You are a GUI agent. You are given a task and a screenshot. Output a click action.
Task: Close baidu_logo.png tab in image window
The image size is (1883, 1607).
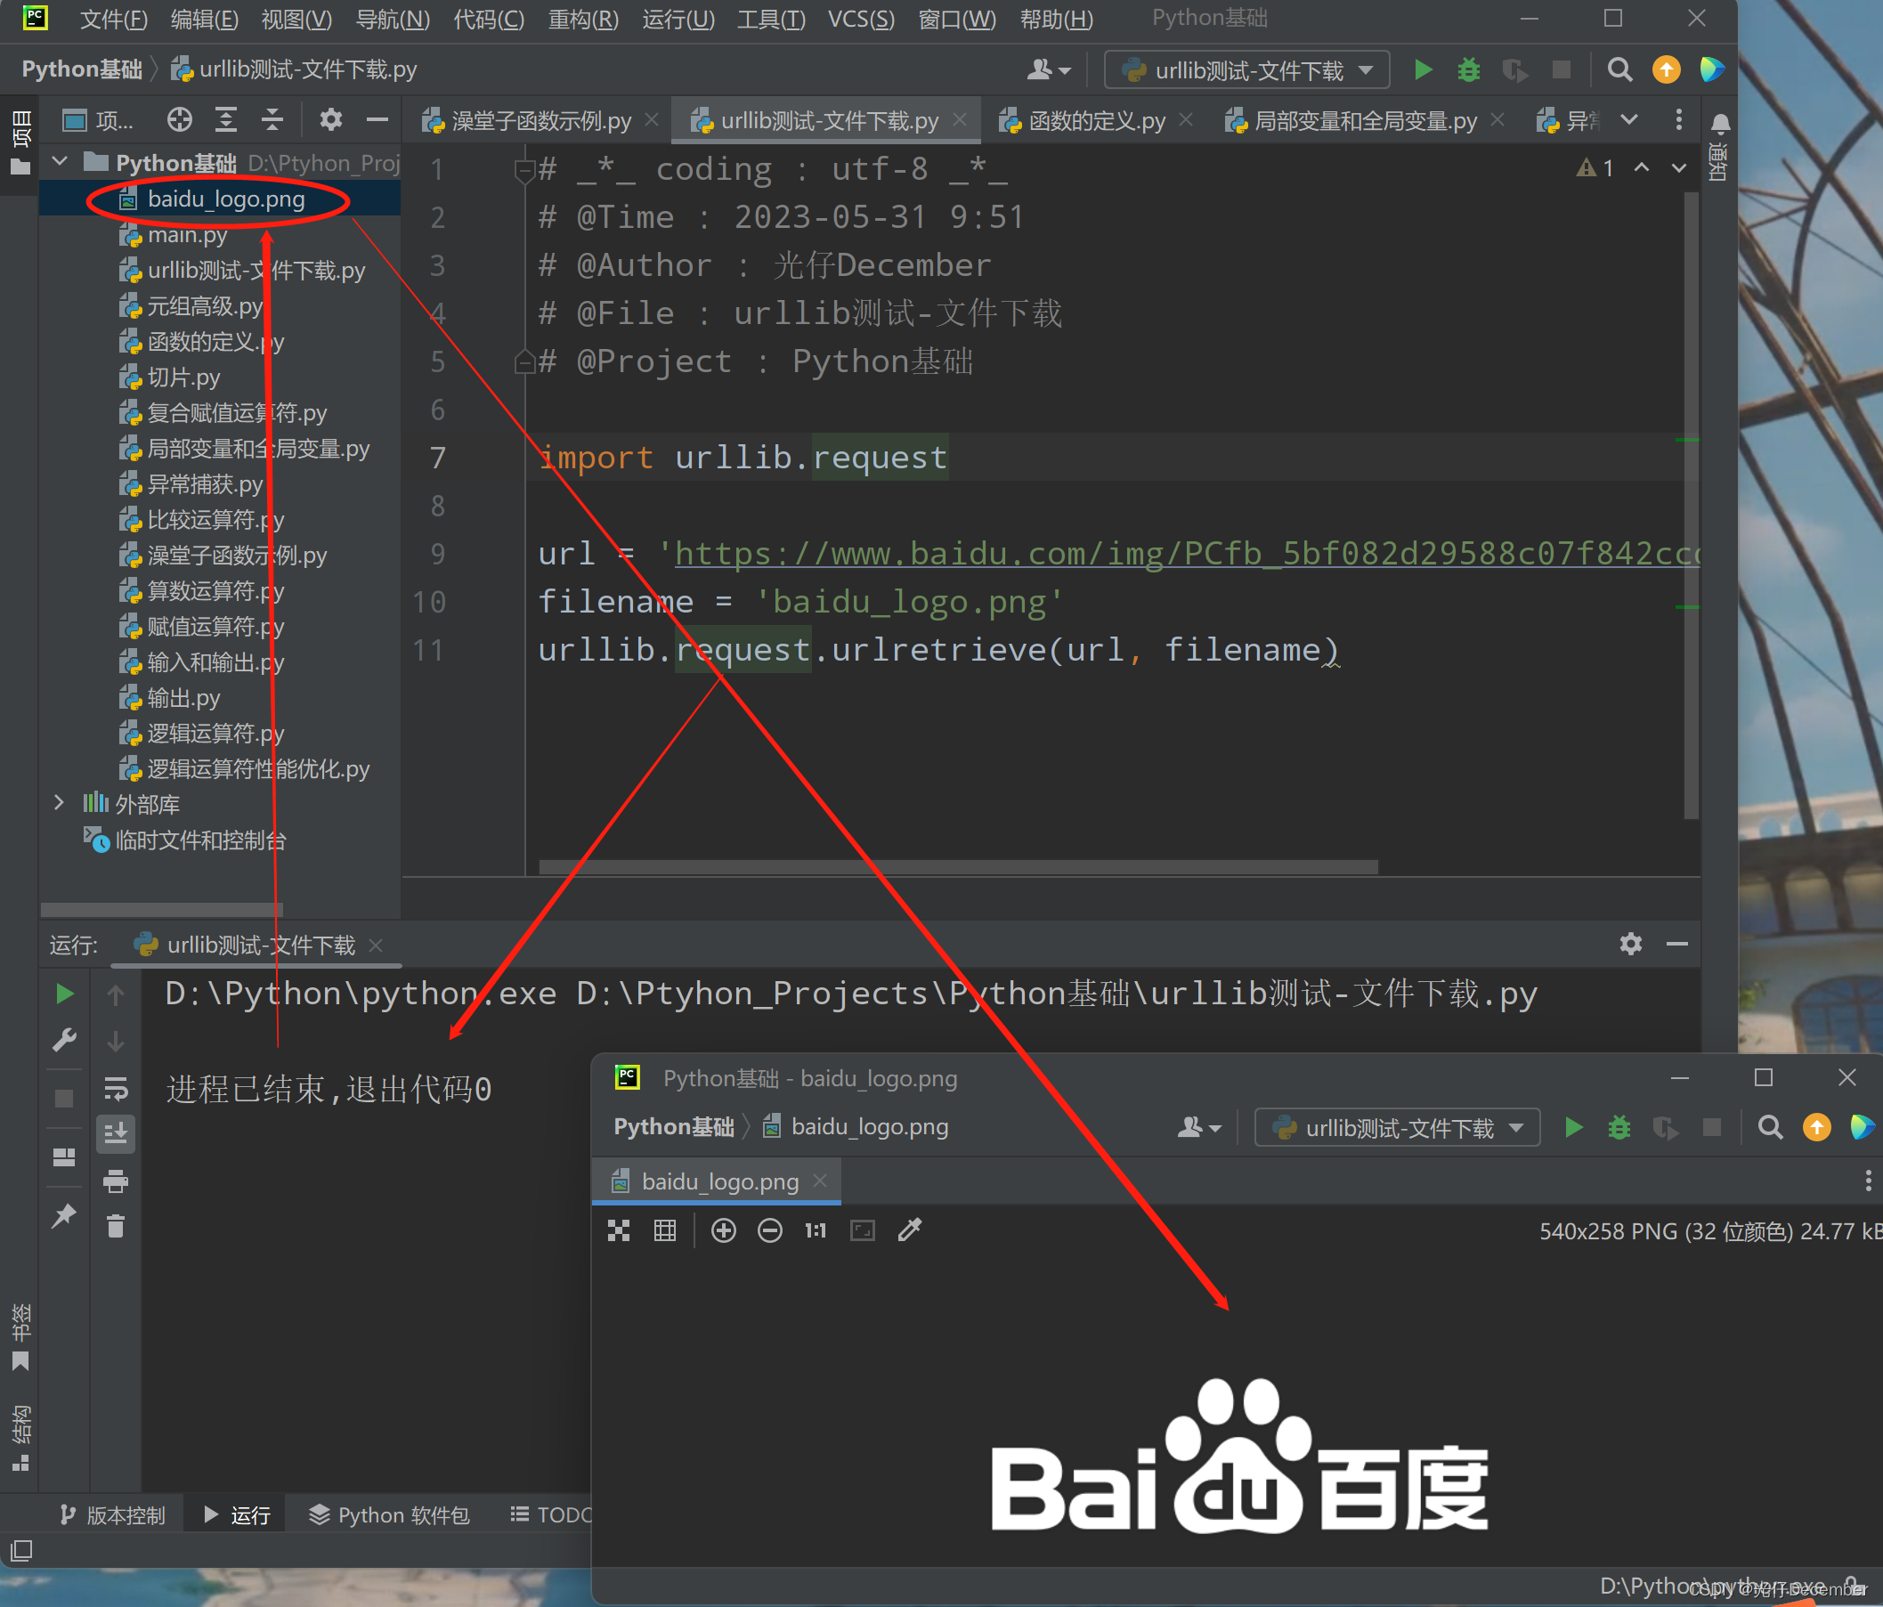pos(820,1180)
